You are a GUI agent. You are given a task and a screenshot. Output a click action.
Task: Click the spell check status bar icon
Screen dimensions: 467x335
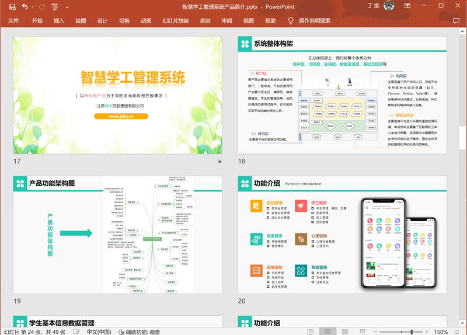[76, 331]
